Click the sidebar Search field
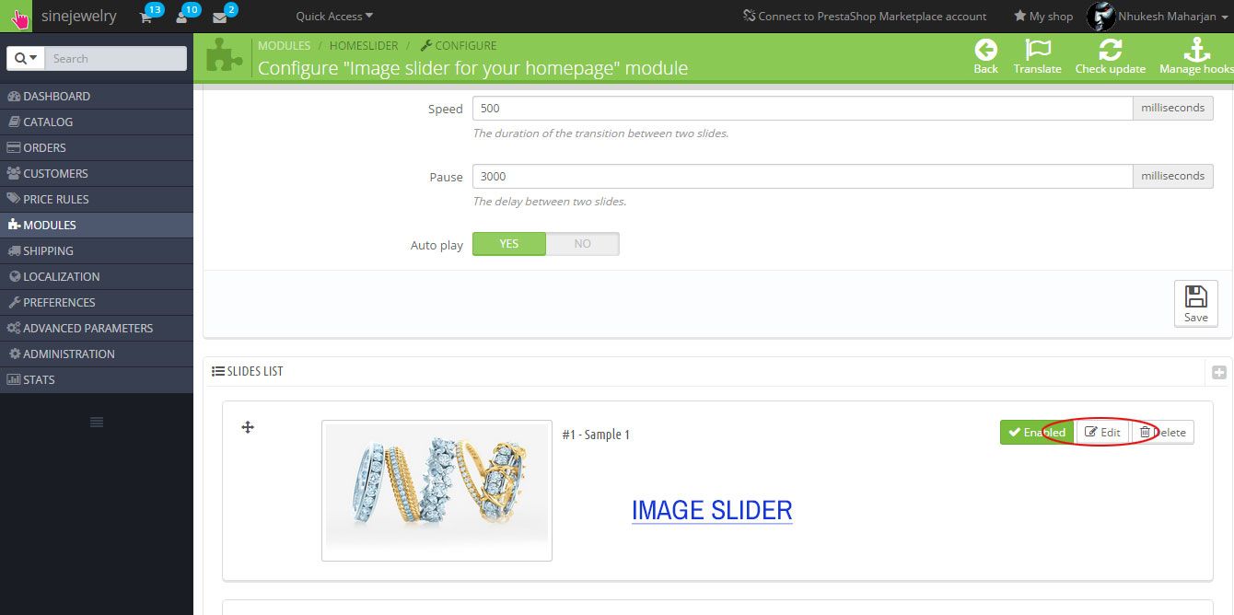Viewport: 1234px width, 615px height. (115, 58)
